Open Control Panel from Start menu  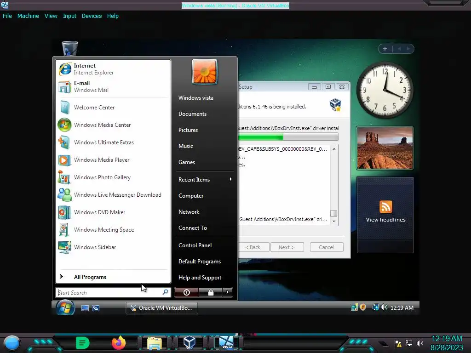(x=195, y=245)
